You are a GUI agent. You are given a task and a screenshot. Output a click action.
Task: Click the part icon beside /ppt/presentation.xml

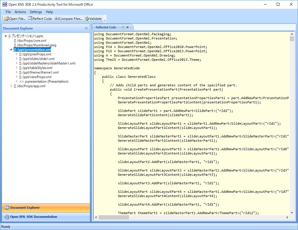click(15, 50)
